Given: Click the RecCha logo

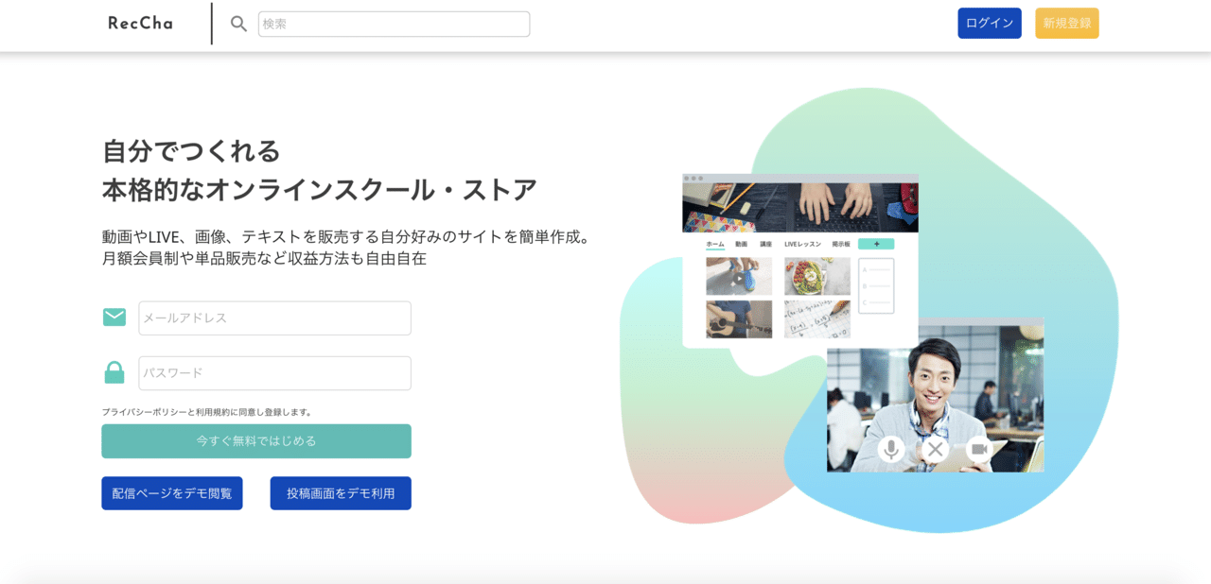Looking at the screenshot, I should tap(140, 24).
